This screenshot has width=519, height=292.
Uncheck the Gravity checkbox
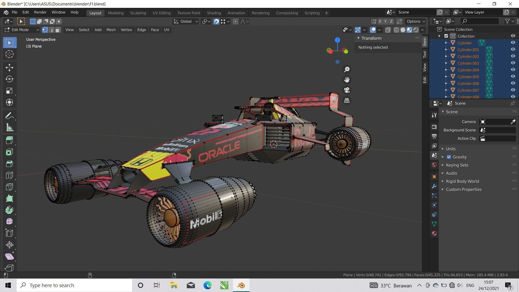449,157
